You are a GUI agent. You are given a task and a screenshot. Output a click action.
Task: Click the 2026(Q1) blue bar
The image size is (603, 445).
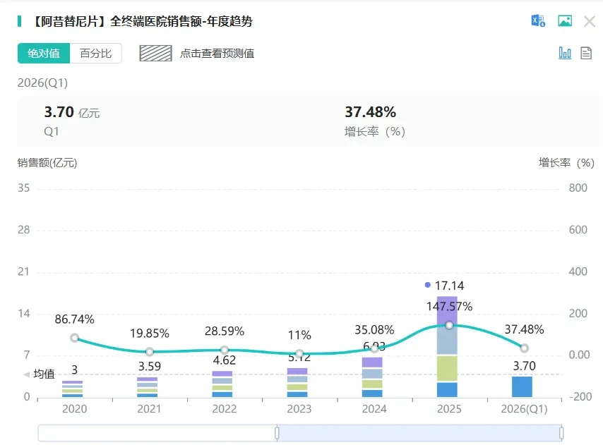tap(522, 386)
